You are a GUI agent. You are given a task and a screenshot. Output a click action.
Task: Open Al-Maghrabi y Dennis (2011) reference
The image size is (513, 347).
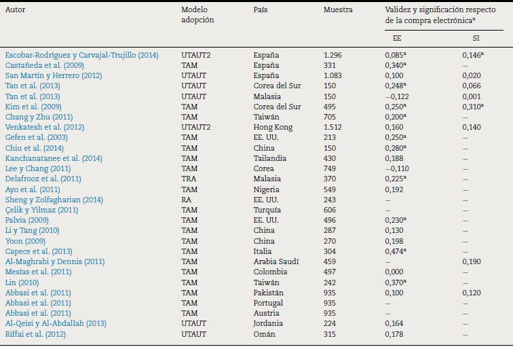pos(56,260)
